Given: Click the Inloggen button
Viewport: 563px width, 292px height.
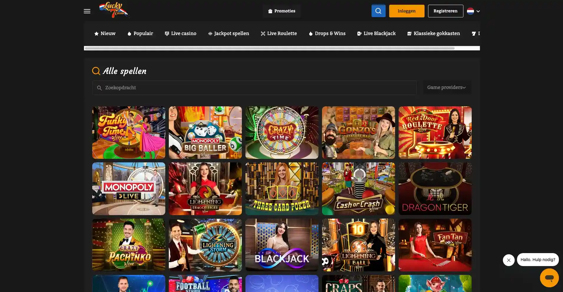Looking at the screenshot, I should [407, 11].
